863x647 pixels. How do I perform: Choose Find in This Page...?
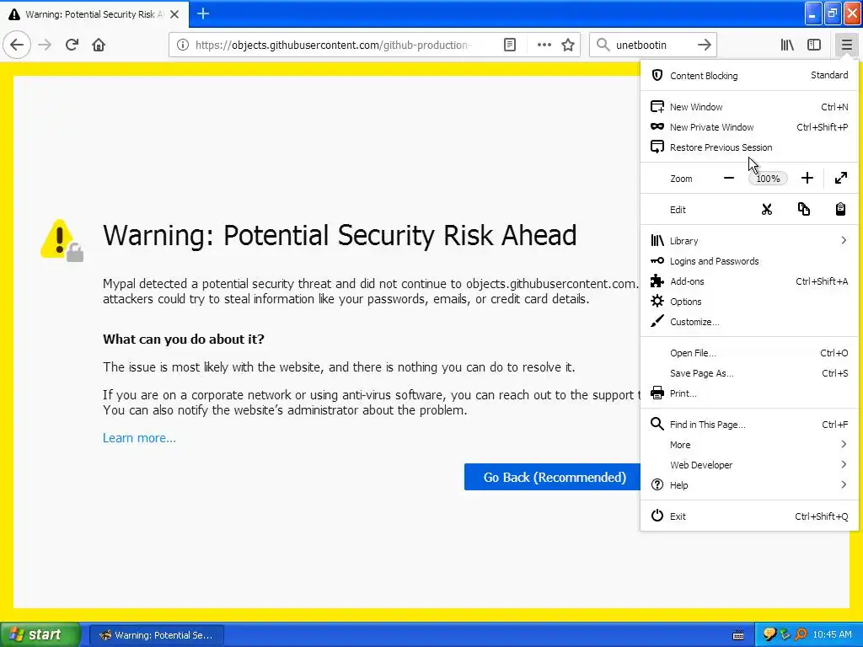[749, 425]
